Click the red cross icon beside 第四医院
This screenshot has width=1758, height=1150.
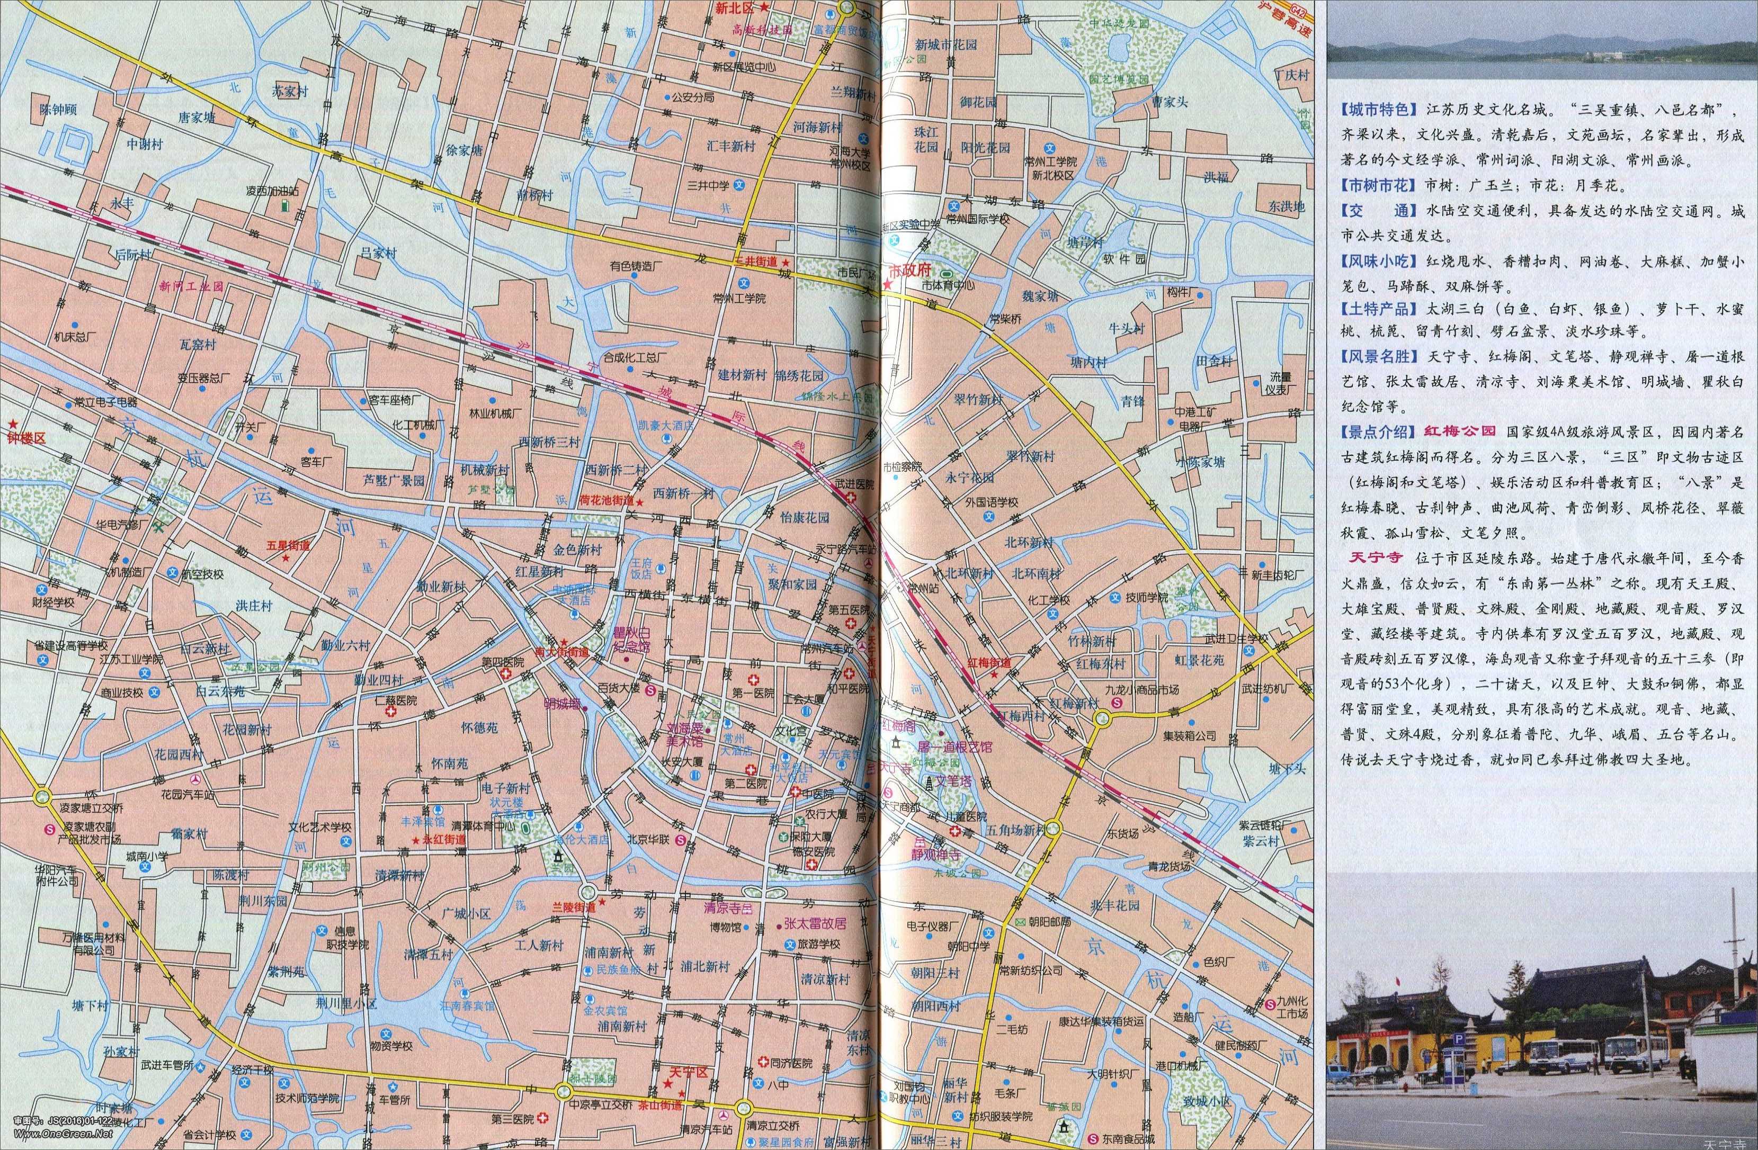pos(507,675)
